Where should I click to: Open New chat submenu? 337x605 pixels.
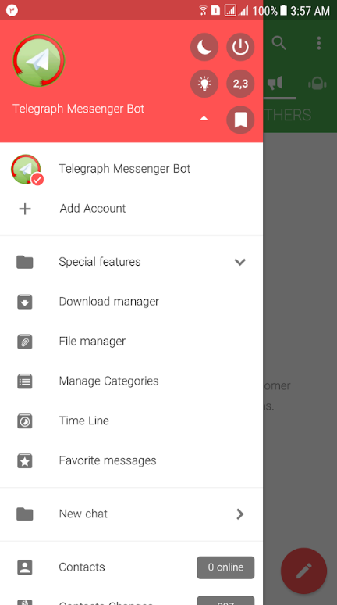click(x=131, y=514)
